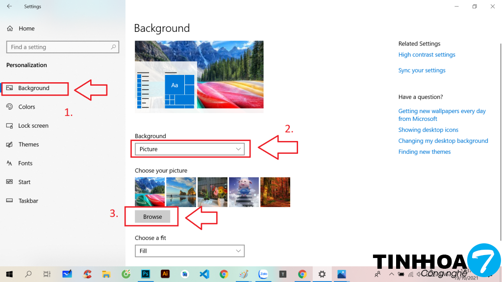The image size is (502, 282).
Task: Select the pig cartoon wallpaper thumbnail
Action: [244, 192]
